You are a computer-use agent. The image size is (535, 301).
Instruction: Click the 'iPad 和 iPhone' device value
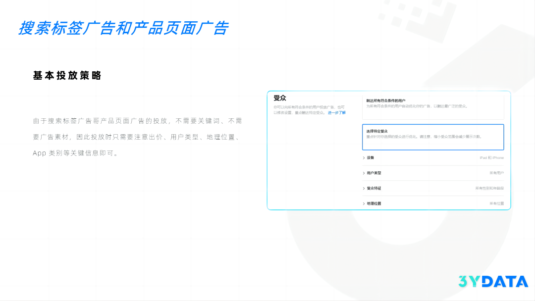[x=492, y=158]
